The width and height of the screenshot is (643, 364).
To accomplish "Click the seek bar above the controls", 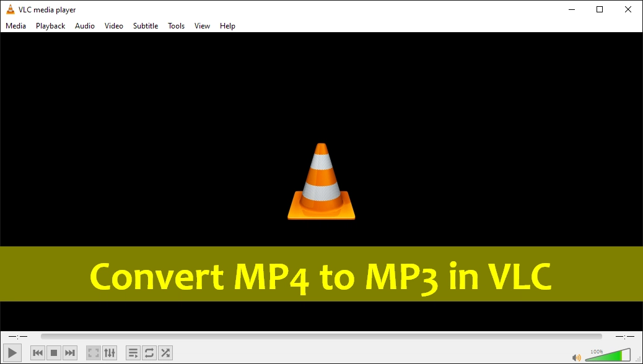I will pos(321,336).
